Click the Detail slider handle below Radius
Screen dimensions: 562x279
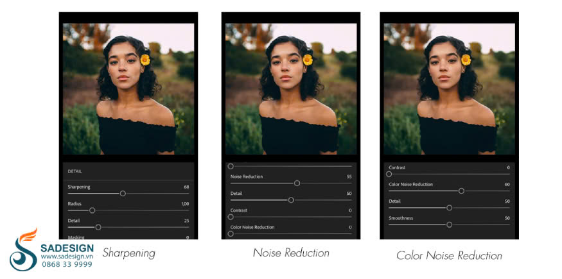point(98,227)
